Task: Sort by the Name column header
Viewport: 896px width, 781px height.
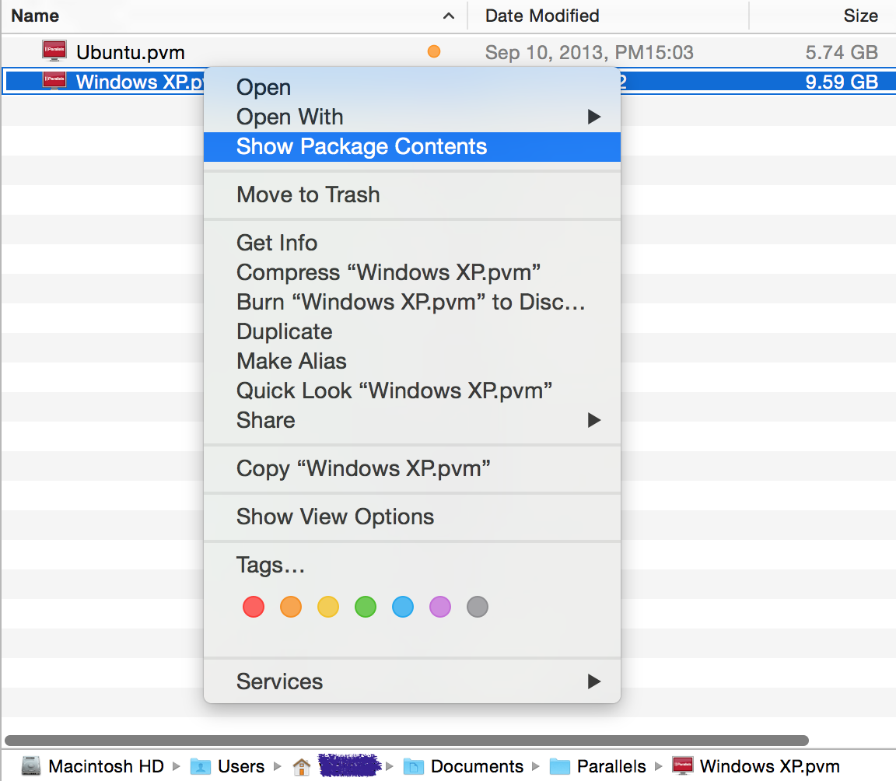Action: click(35, 16)
